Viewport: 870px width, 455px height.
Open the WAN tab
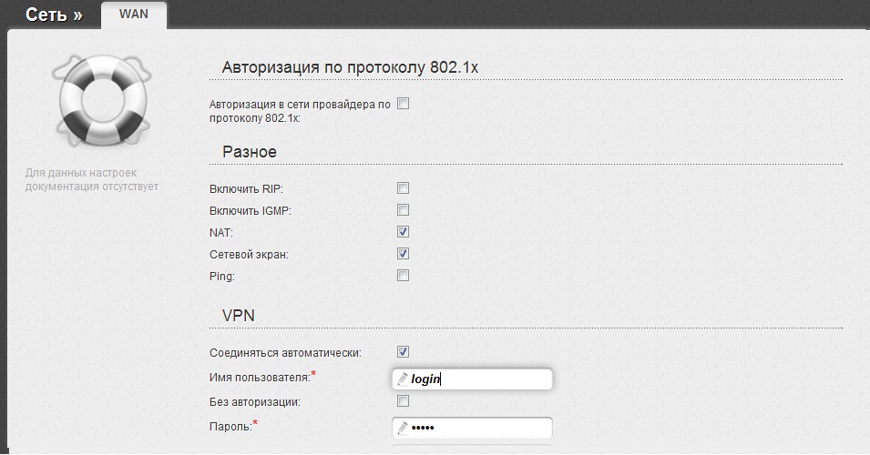tap(134, 14)
